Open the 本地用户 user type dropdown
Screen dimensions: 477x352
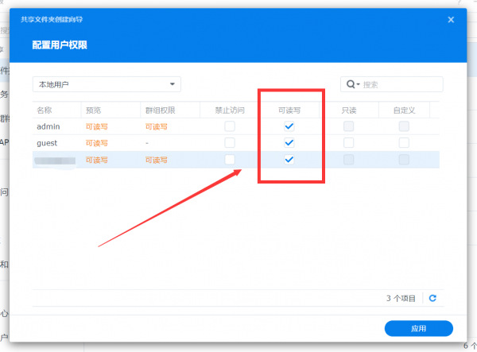(x=107, y=84)
